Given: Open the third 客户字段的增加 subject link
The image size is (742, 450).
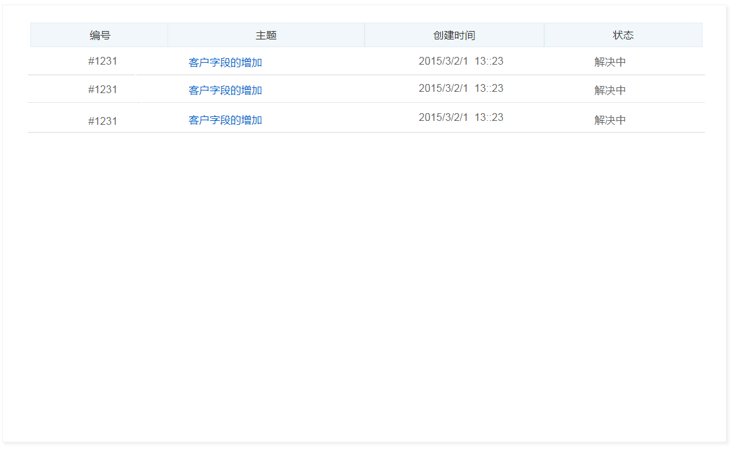Looking at the screenshot, I should (x=224, y=120).
